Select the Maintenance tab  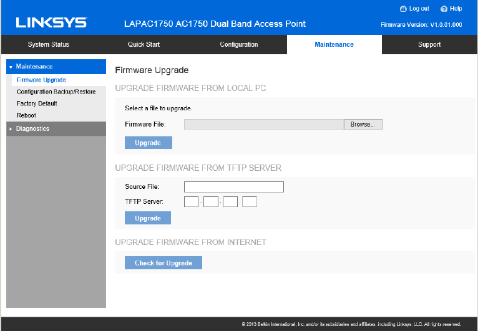[x=334, y=44]
